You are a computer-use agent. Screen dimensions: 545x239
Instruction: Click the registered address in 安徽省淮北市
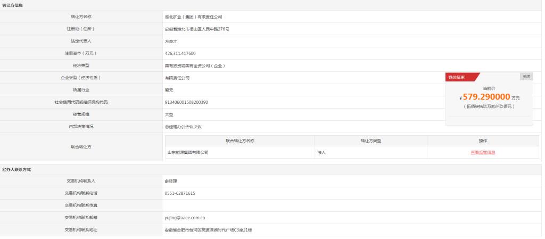pos(197,29)
